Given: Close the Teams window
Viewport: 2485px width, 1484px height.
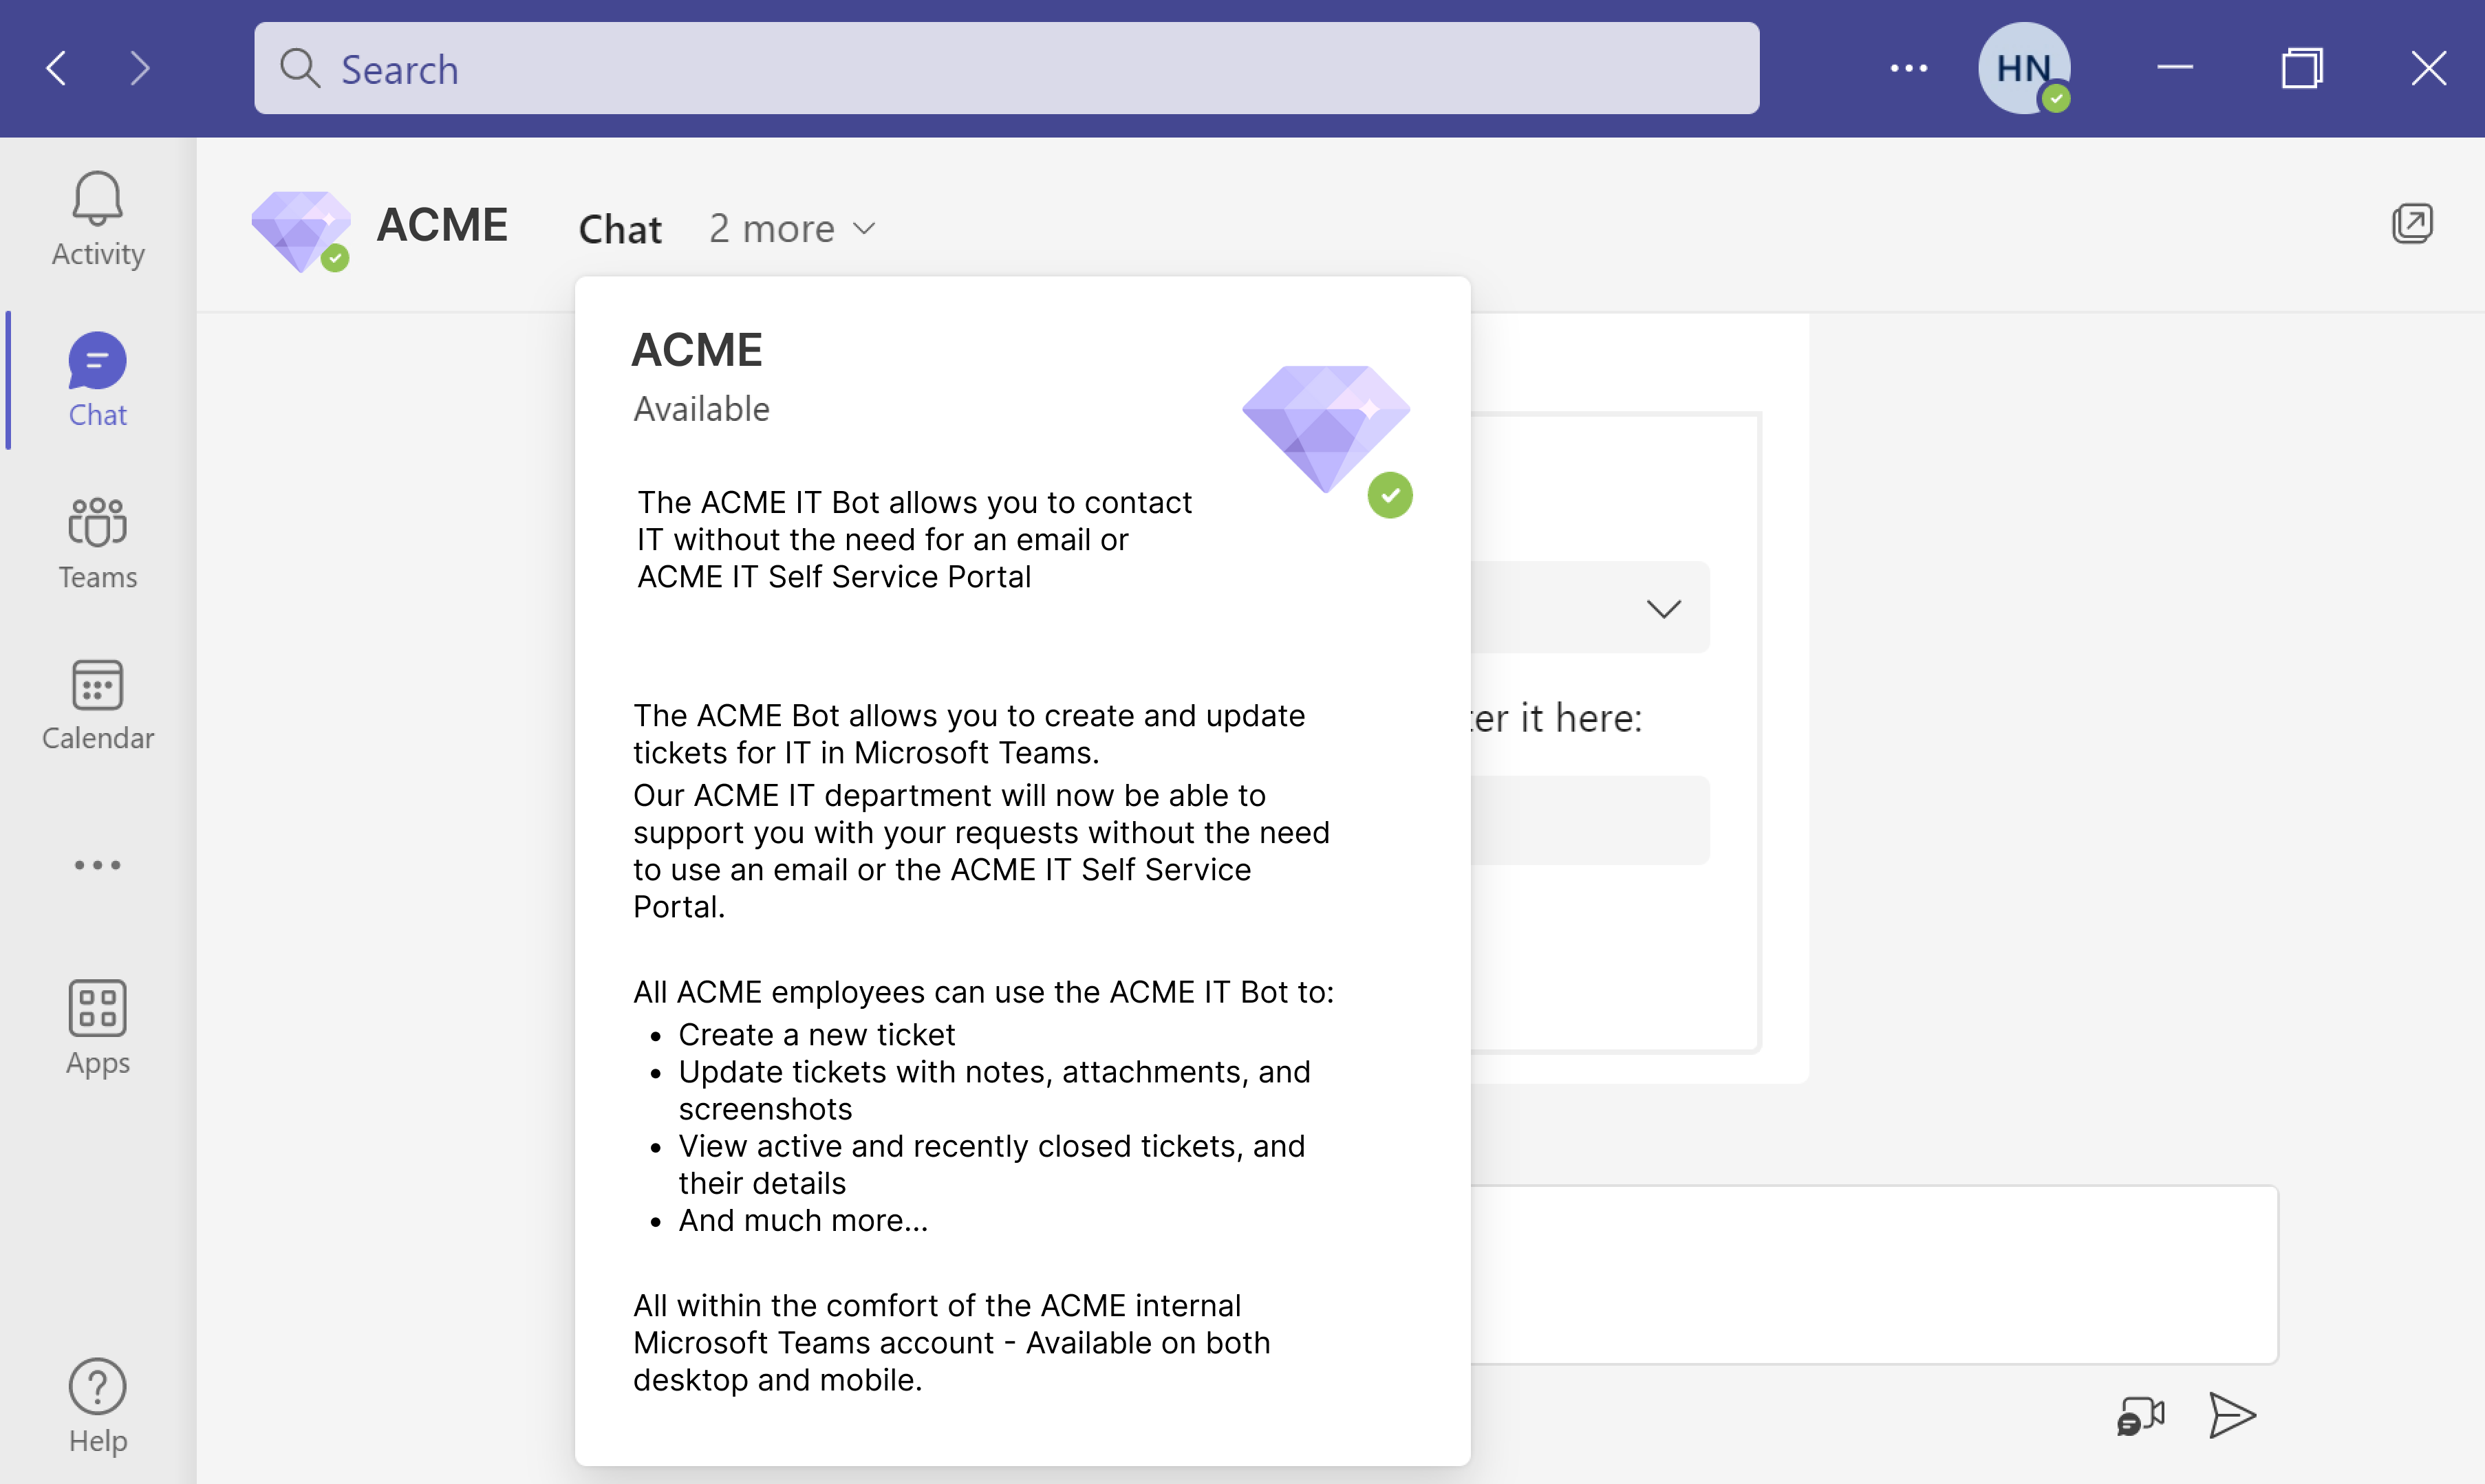Looking at the screenshot, I should pos(2429,68).
